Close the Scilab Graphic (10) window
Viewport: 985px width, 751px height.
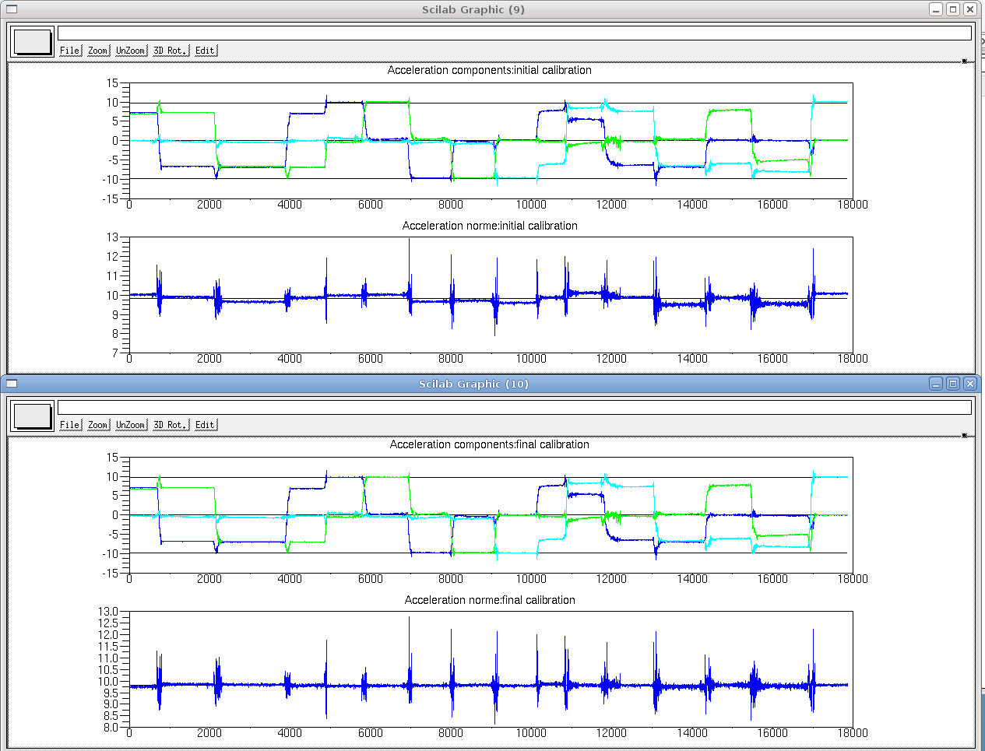point(970,384)
